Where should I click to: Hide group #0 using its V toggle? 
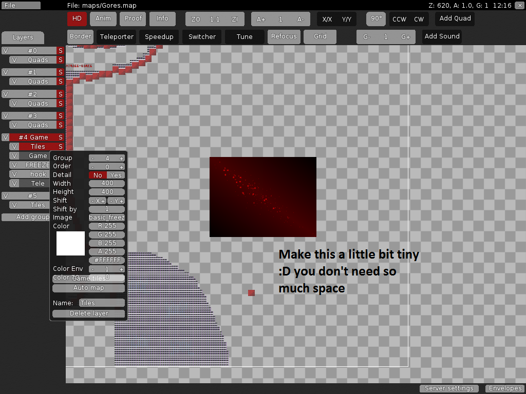point(5,51)
